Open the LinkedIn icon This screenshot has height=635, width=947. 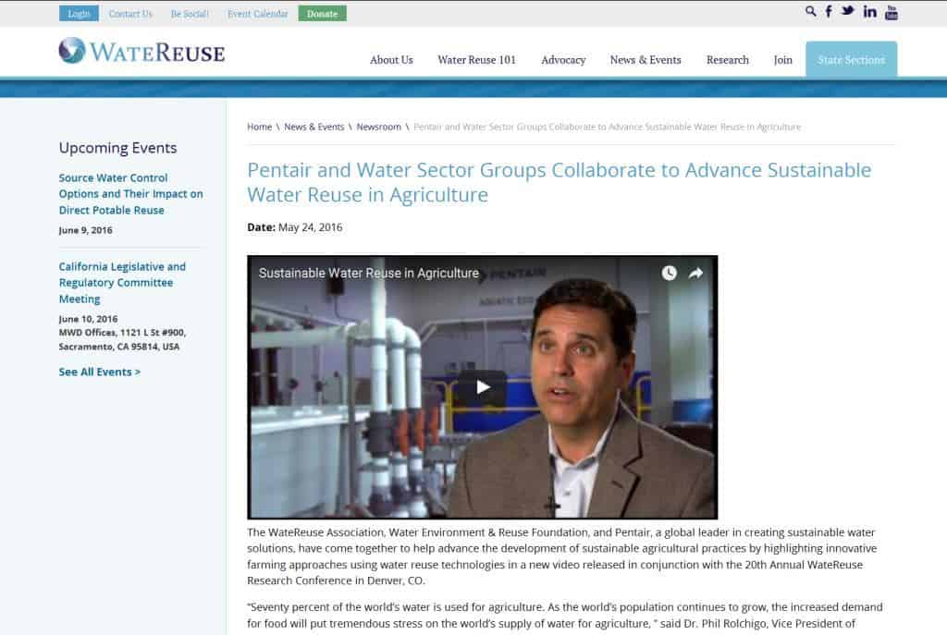(869, 11)
